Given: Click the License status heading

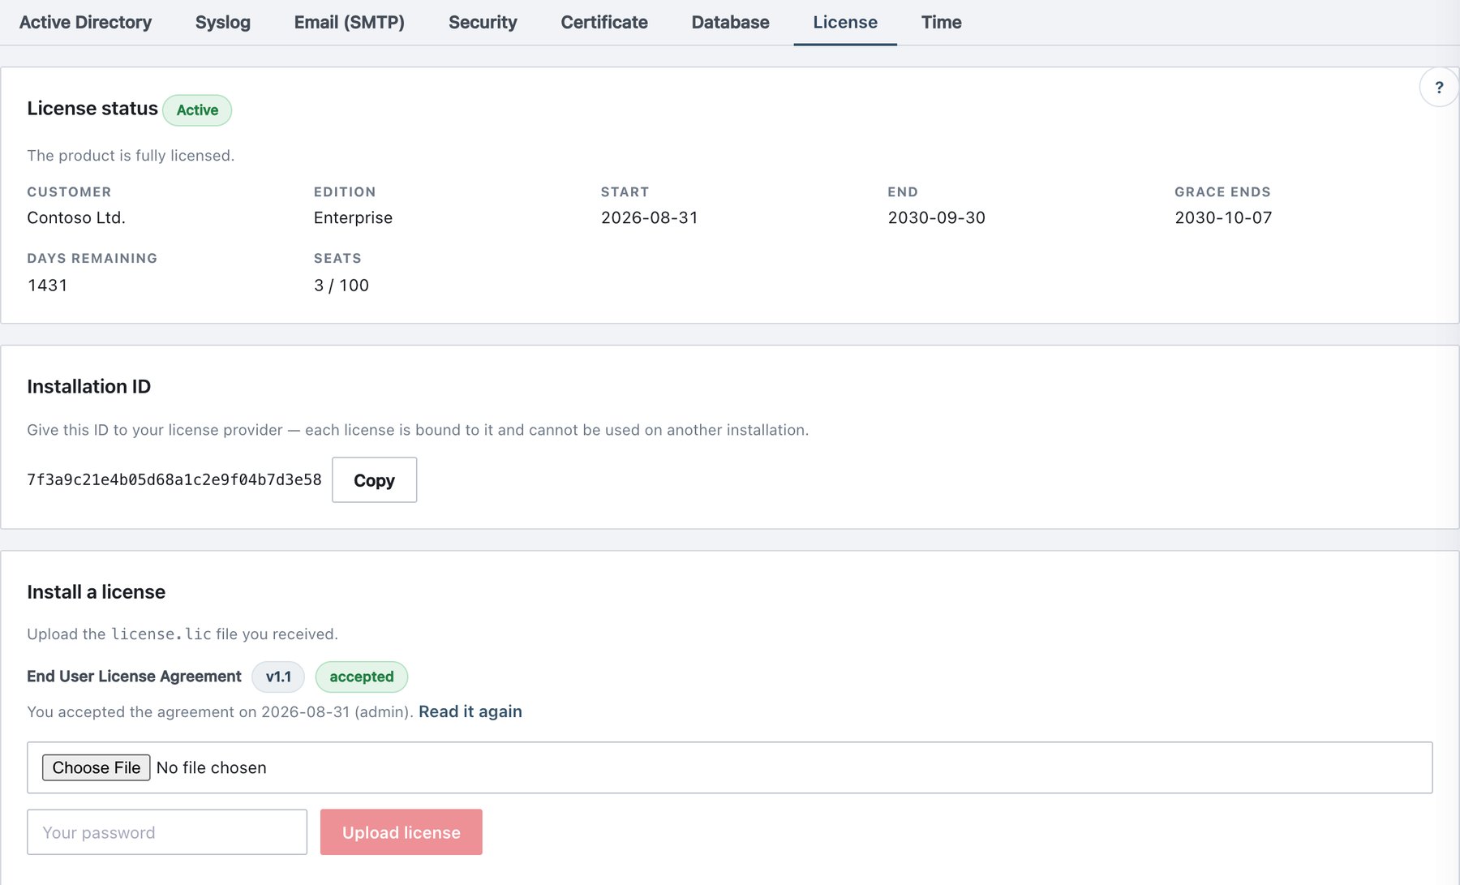Looking at the screenshot, I should point(92,109).
